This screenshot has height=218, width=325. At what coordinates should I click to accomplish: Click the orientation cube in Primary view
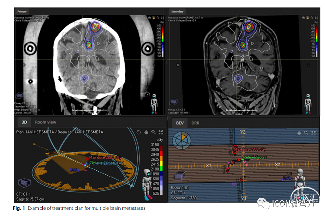click(19, 96)
